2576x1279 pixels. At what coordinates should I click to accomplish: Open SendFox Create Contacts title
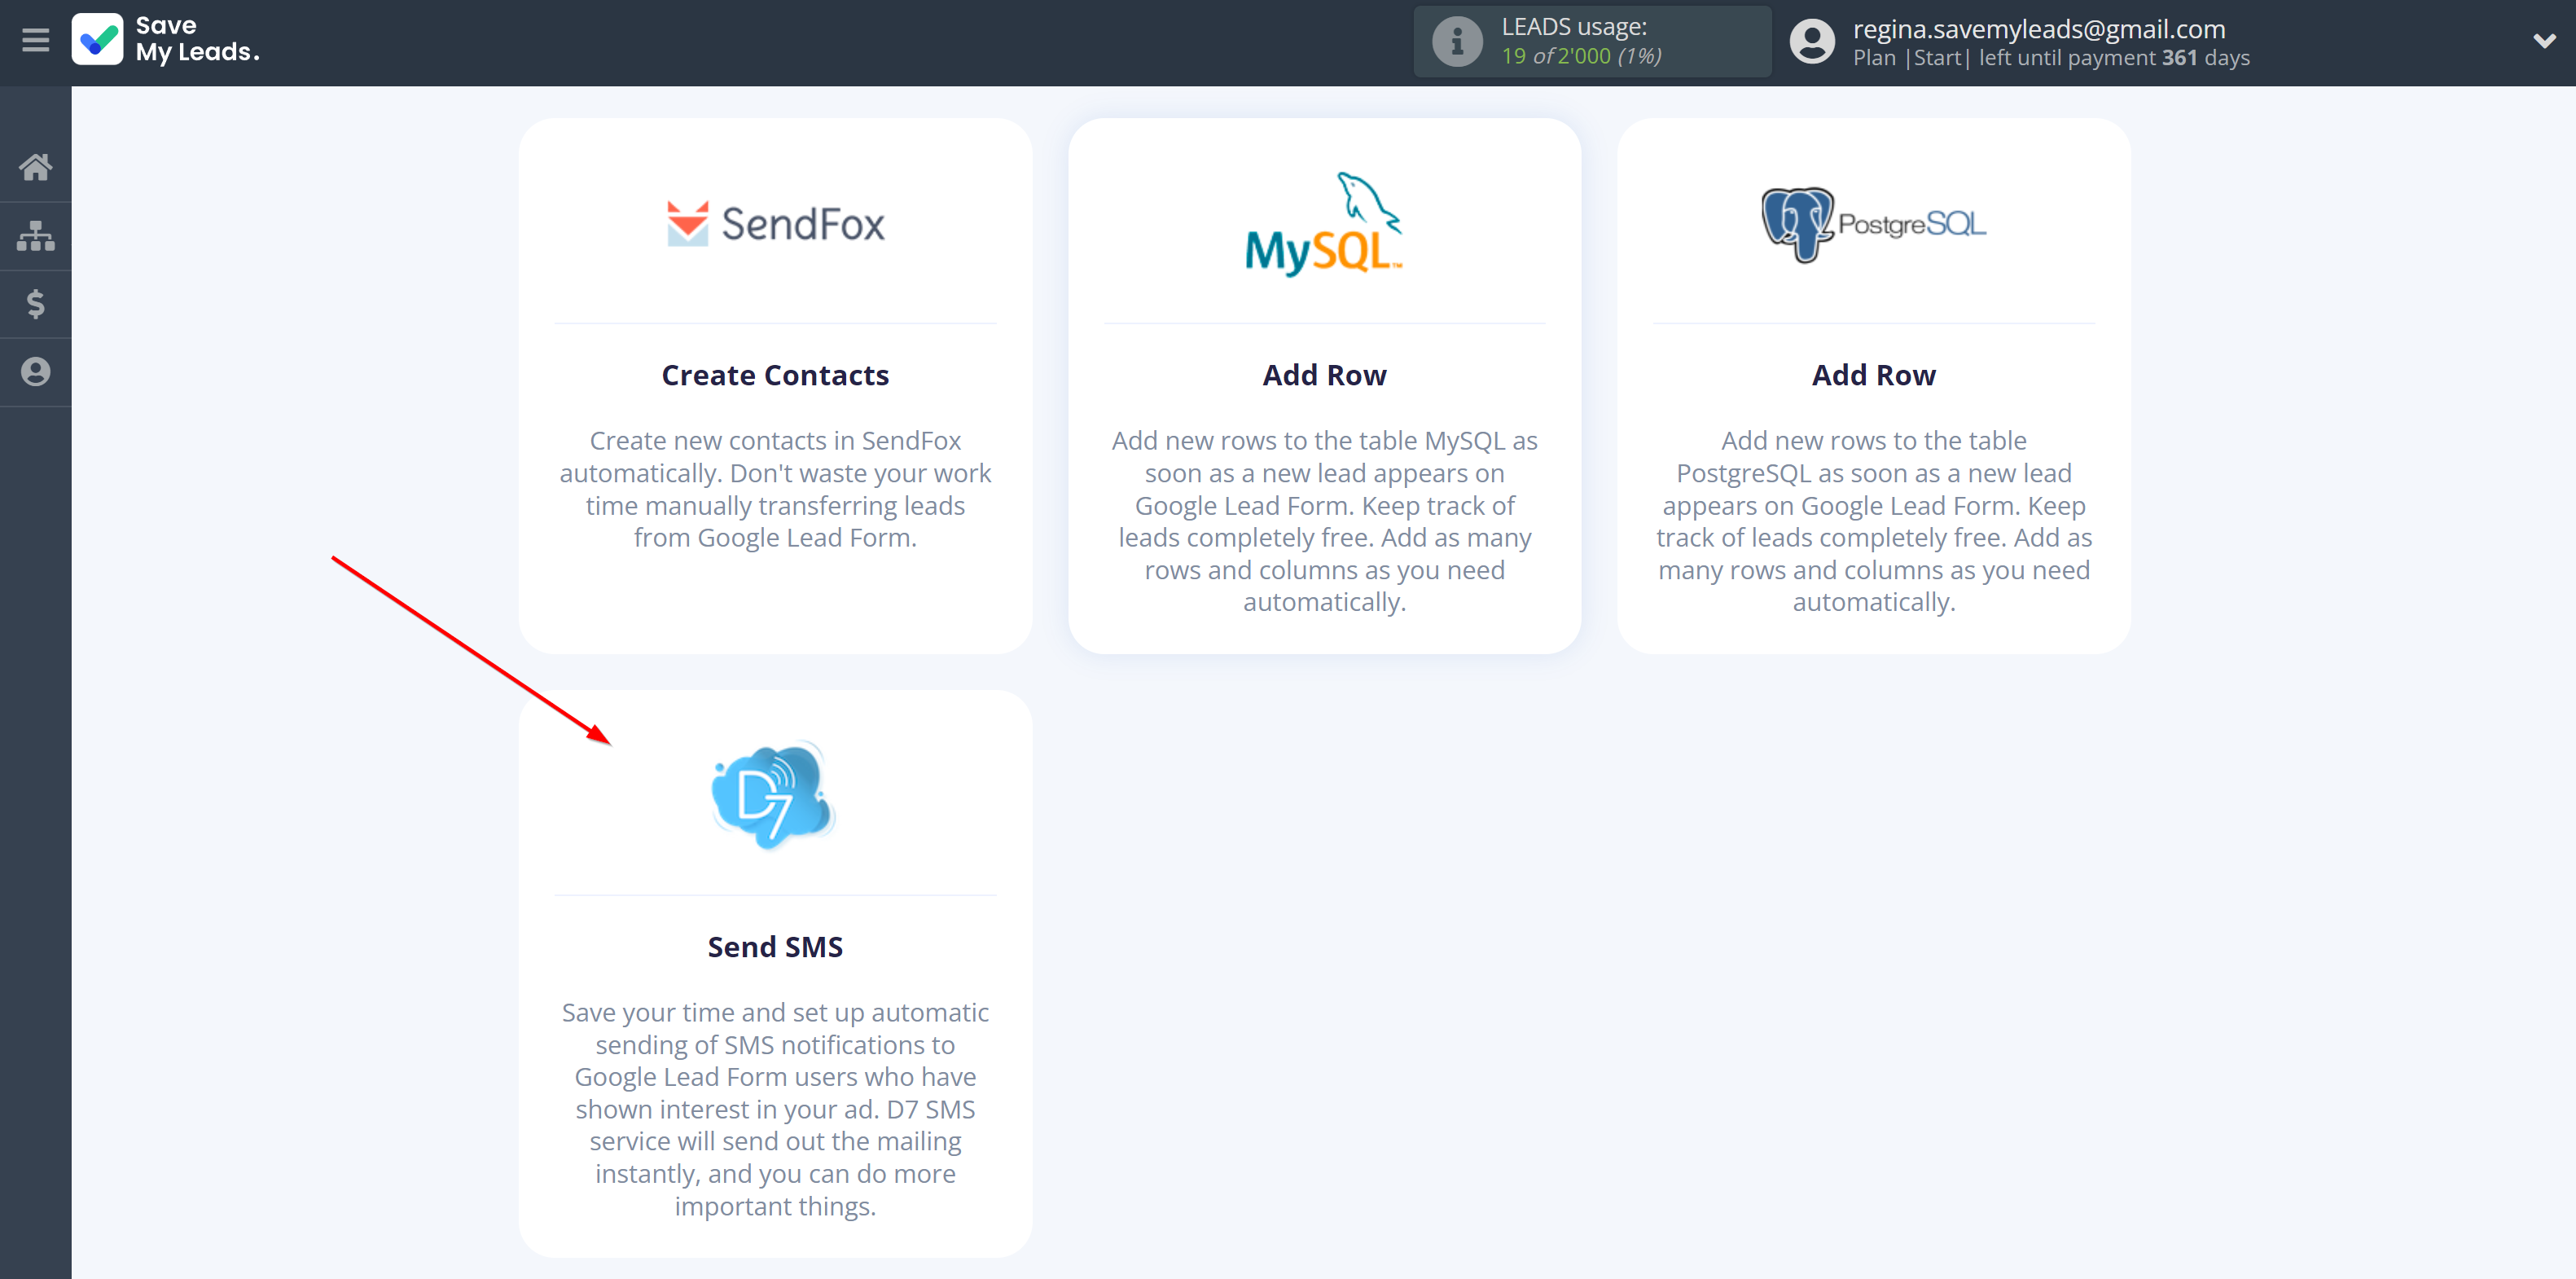(775, 375)
